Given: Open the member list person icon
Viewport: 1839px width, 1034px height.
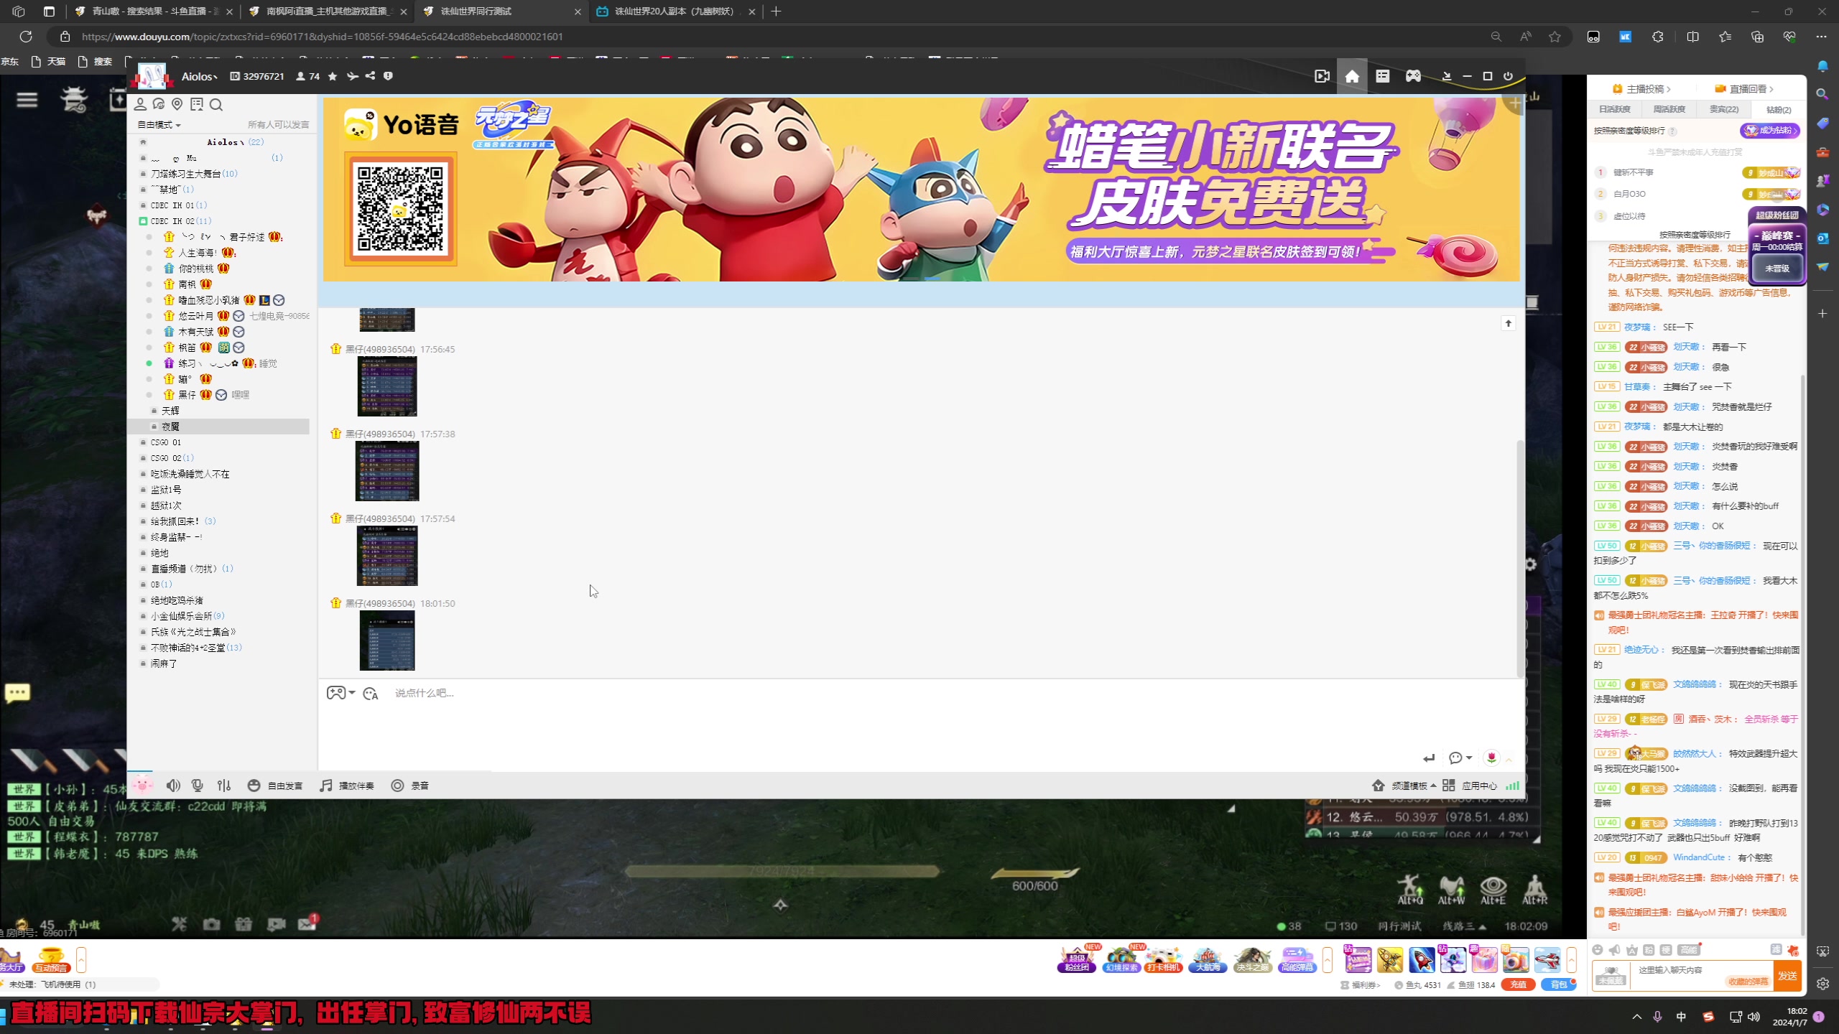Looking at the screenshot, I should tap(140, 105).
